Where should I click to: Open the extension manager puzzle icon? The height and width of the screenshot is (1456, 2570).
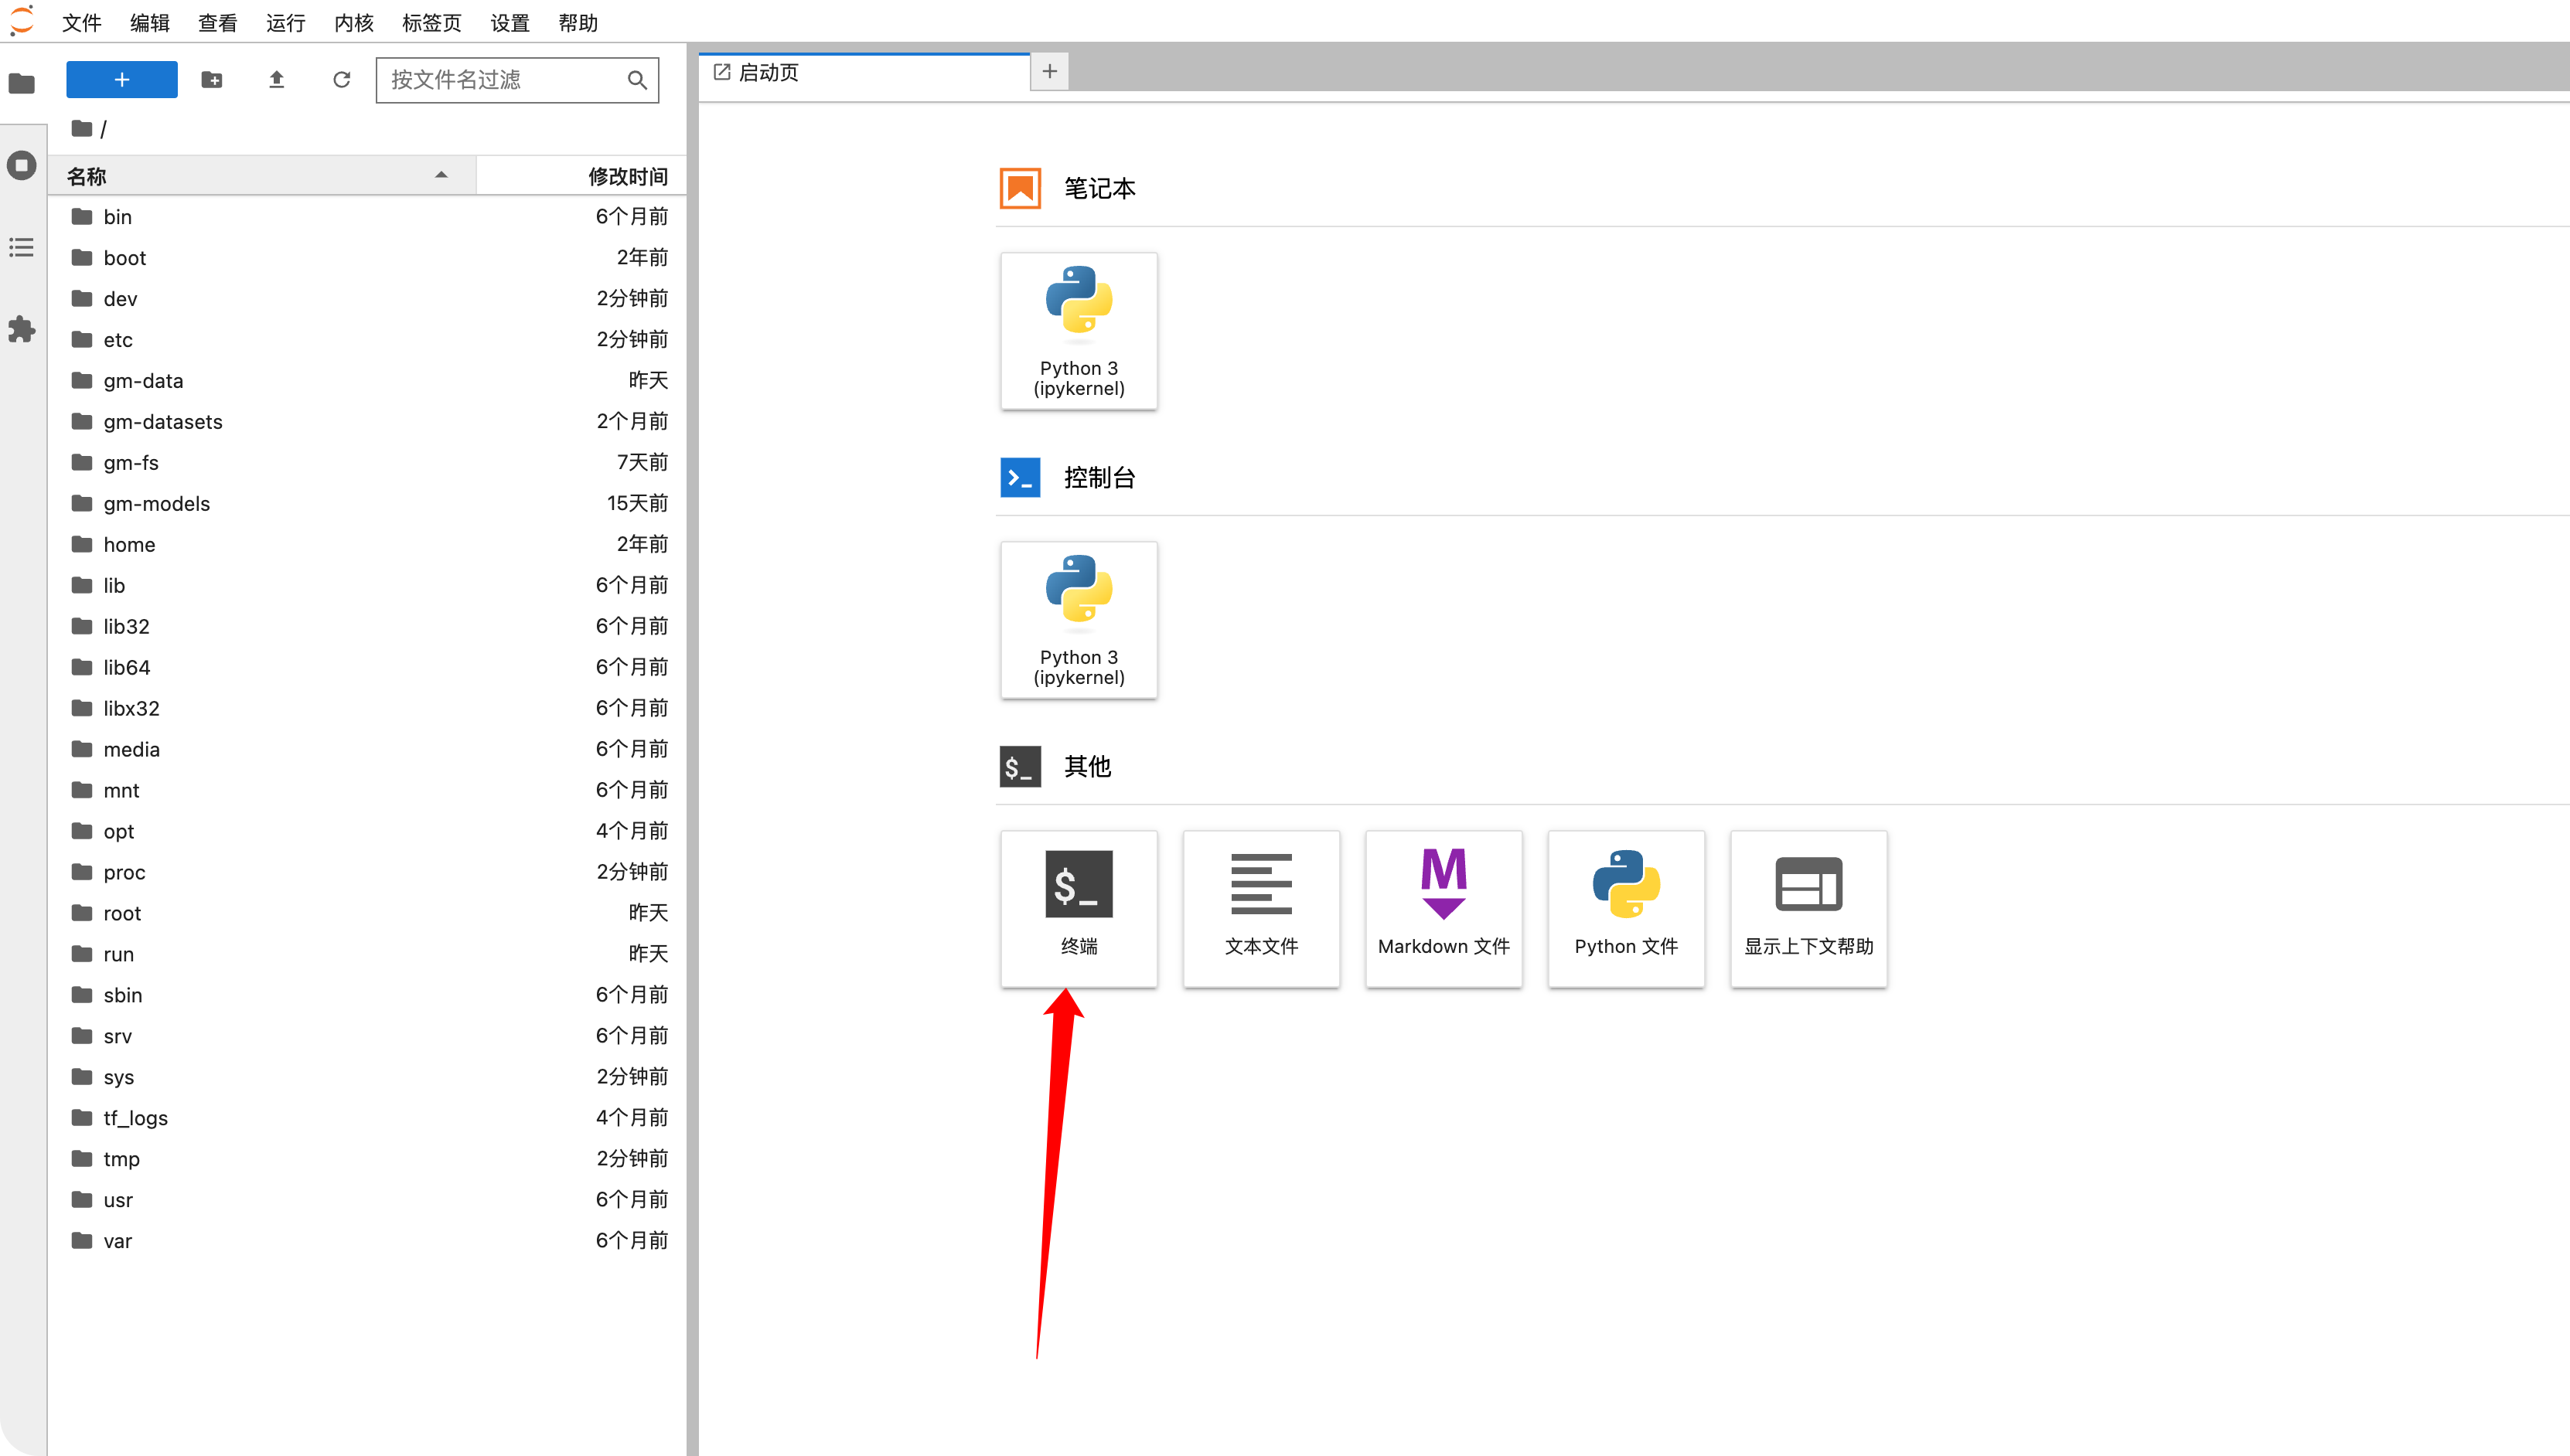tap(22, 329)
